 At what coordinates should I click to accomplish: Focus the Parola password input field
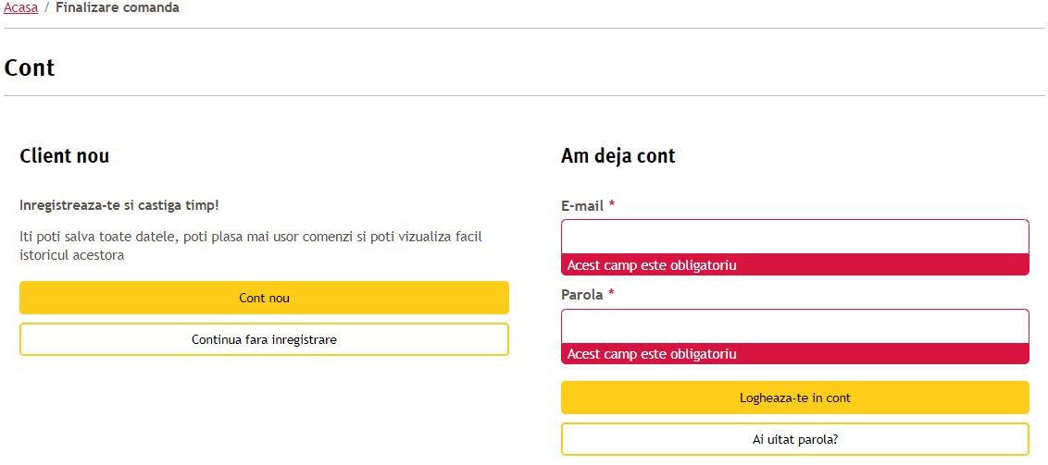pyautogui.click(x=794, y=326)
